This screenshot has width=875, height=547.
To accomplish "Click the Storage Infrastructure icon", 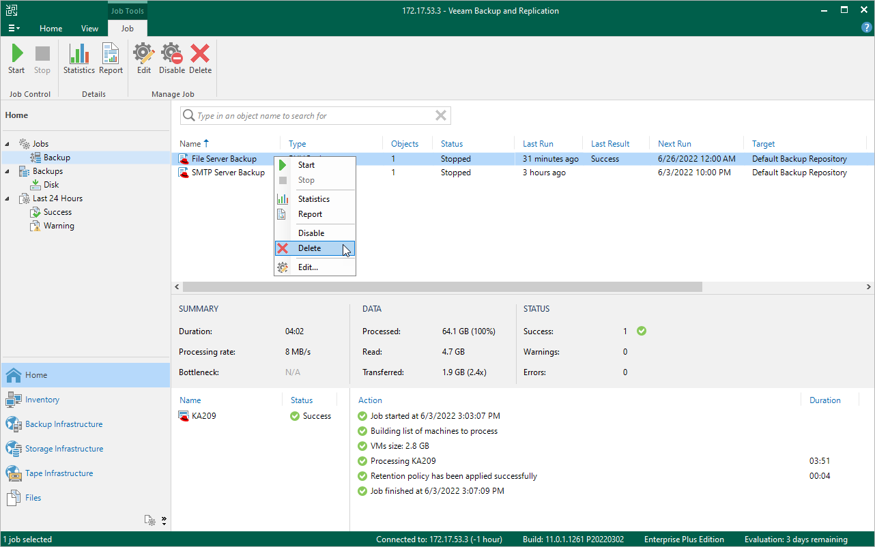I will tap(14, 449).
